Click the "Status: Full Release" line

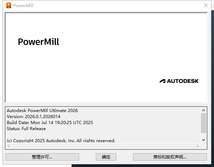(x=26, y=129)
